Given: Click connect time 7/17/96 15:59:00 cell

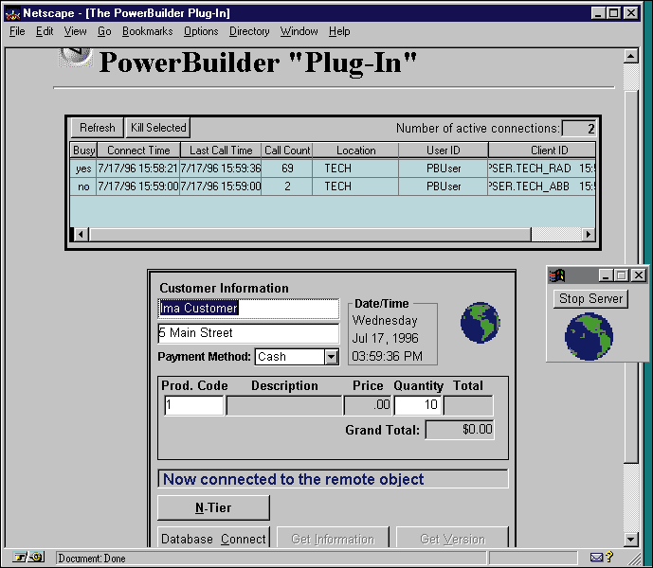Looking at the screenshot, I should [x=138, y=186].
